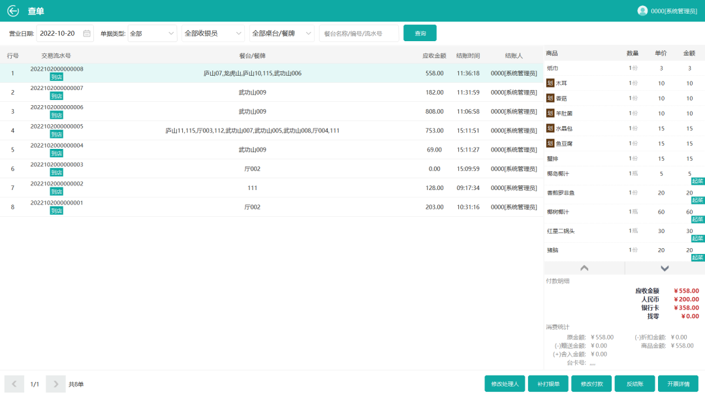The height and width of the screenshot is (397, 705).
Task: Click the 起菜 tag on 红星二锅头
Action: tap(698, 239)
